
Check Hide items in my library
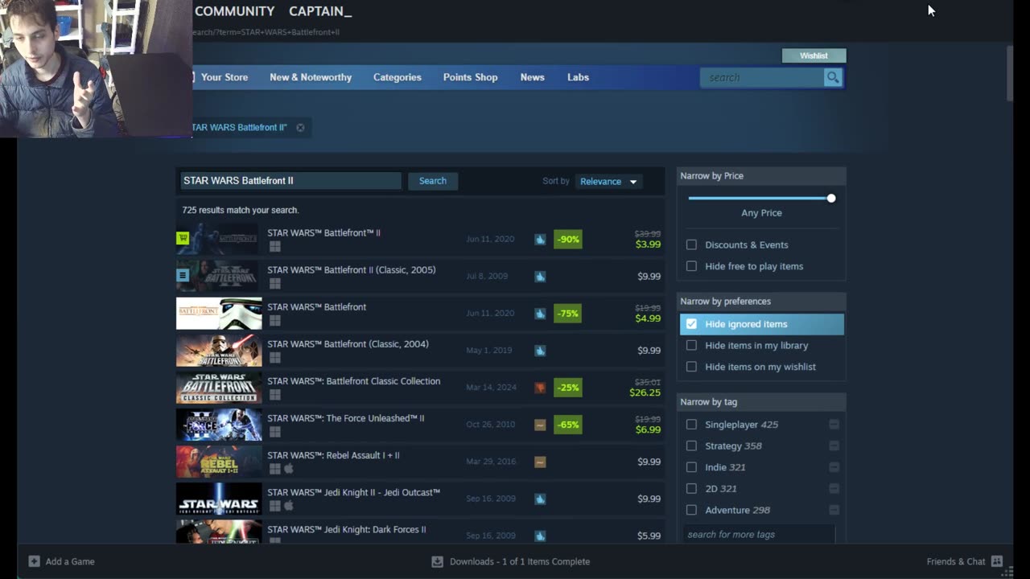[x=691, y=345]
